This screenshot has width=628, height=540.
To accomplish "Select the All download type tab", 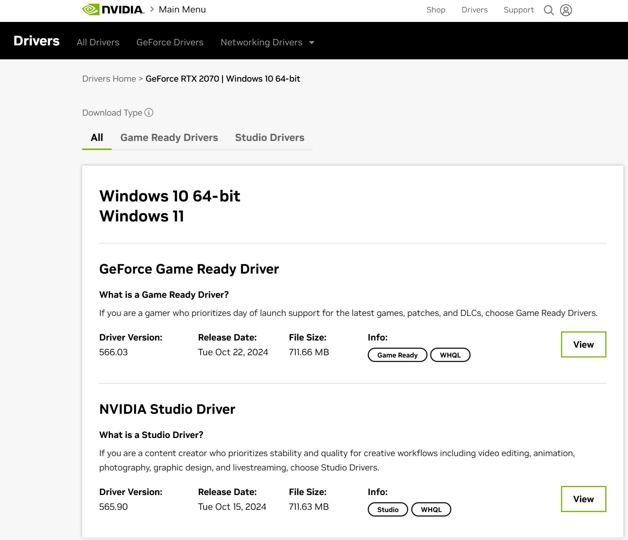I will tap(97, 138).
